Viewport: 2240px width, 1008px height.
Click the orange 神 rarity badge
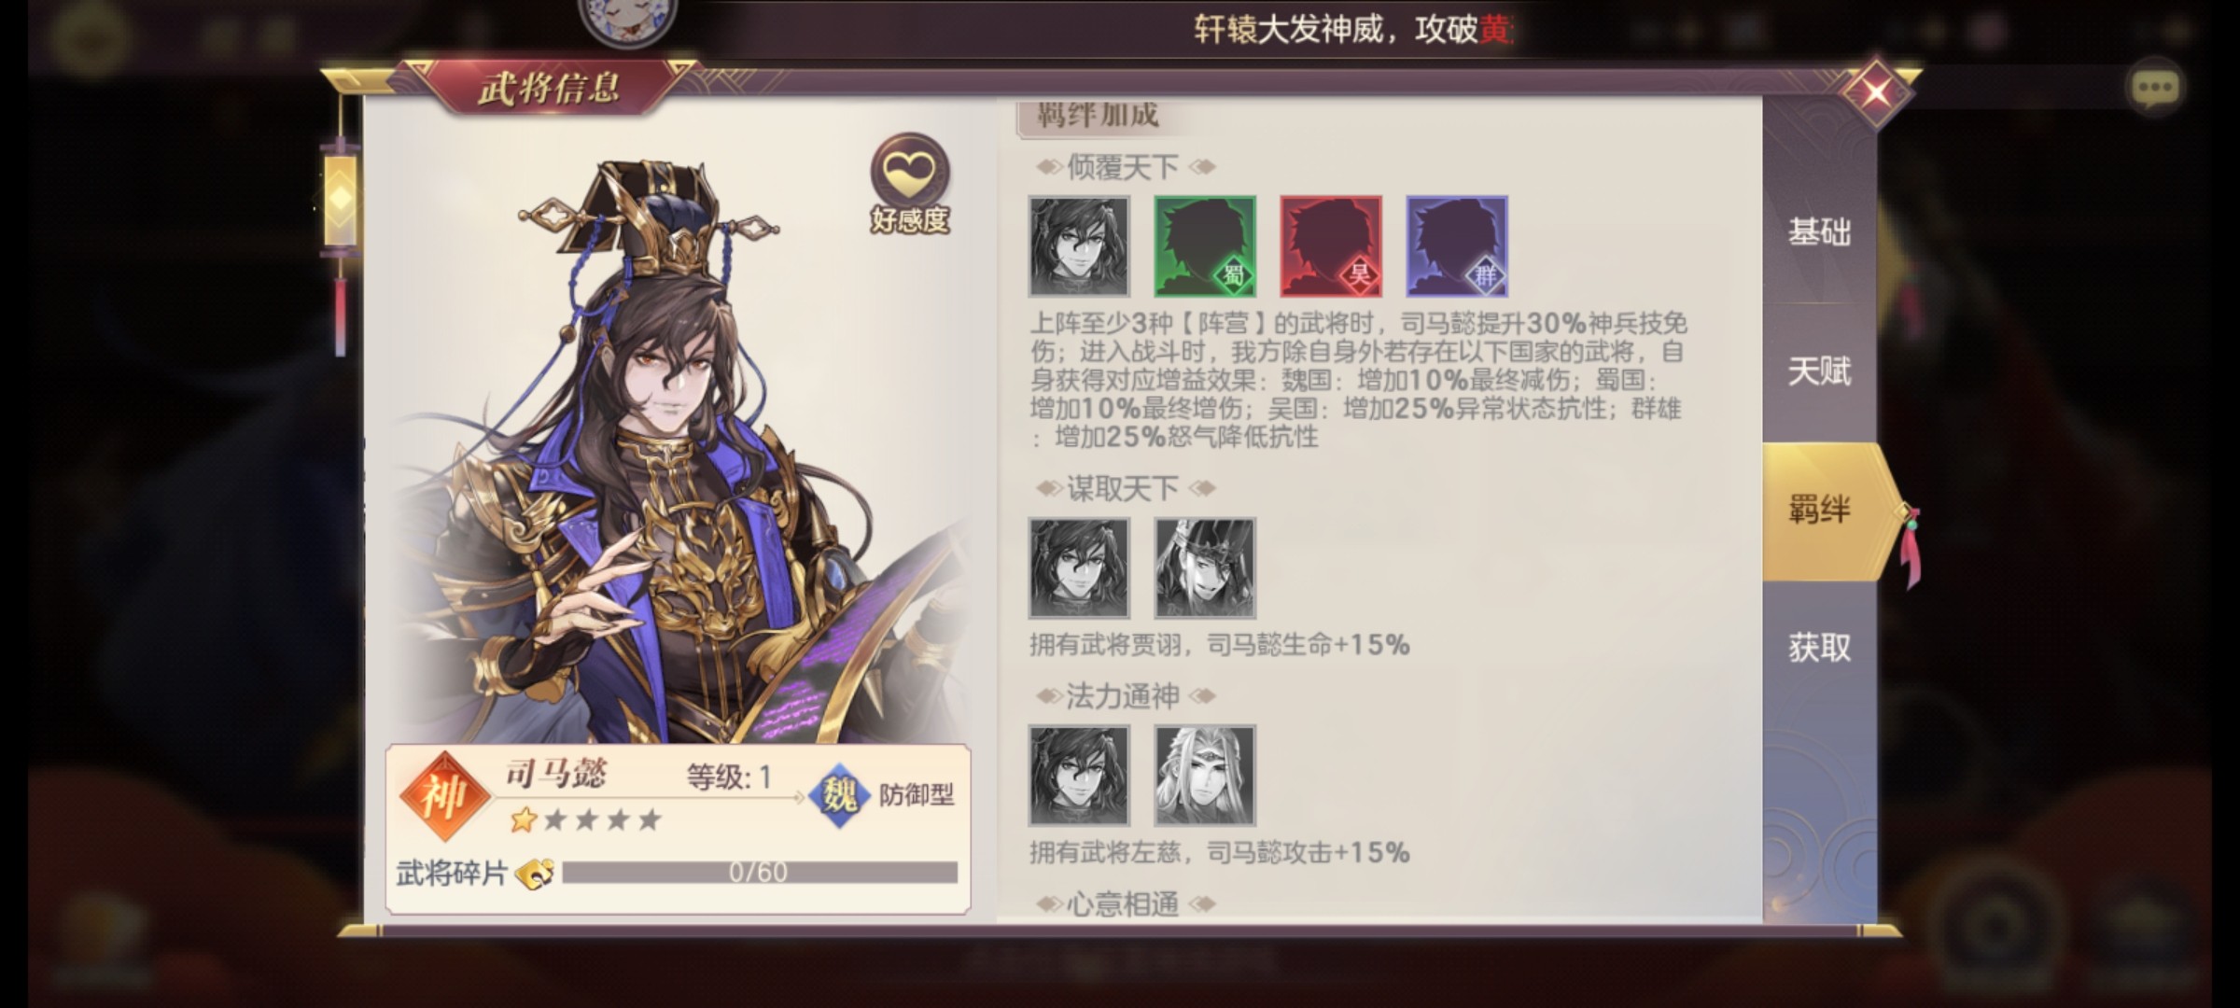coord(444,796)
